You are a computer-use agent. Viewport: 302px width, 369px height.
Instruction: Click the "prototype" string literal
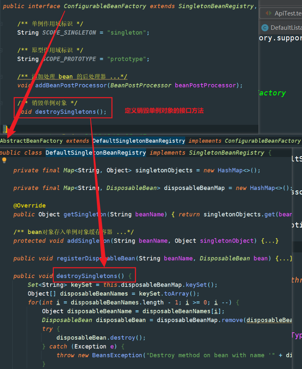[x=127, y=59]
